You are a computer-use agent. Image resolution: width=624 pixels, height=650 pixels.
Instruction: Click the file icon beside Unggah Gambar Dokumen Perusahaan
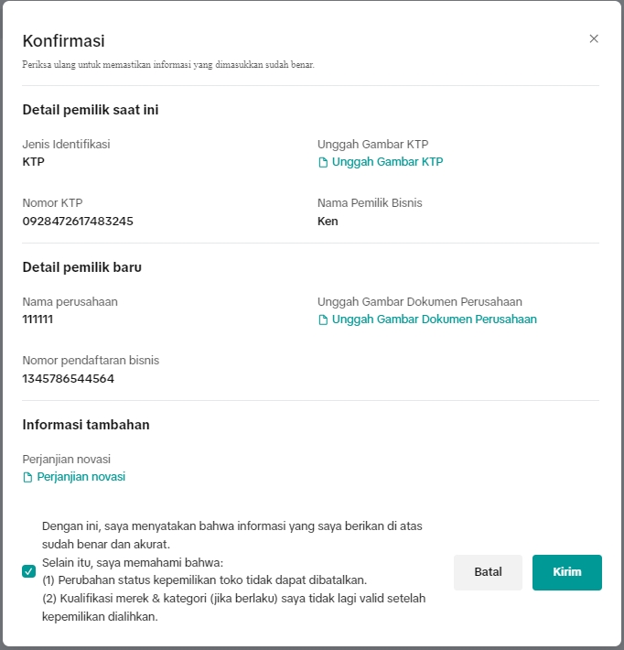click(322, 320)
